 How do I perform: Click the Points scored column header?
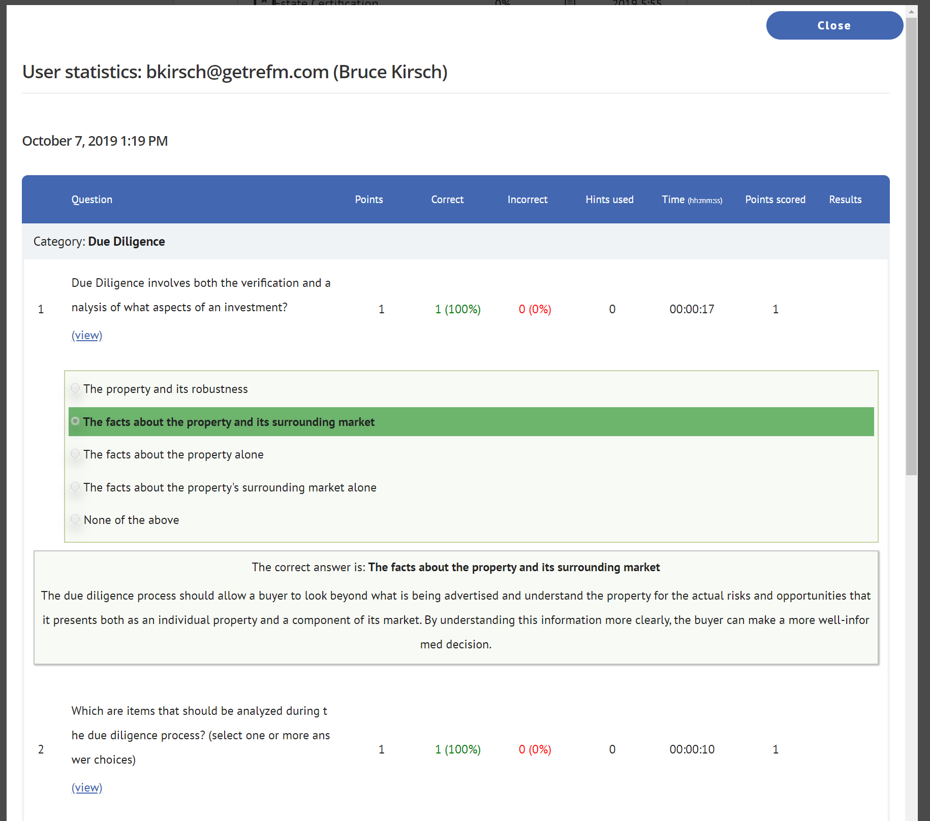pos(775,200)
